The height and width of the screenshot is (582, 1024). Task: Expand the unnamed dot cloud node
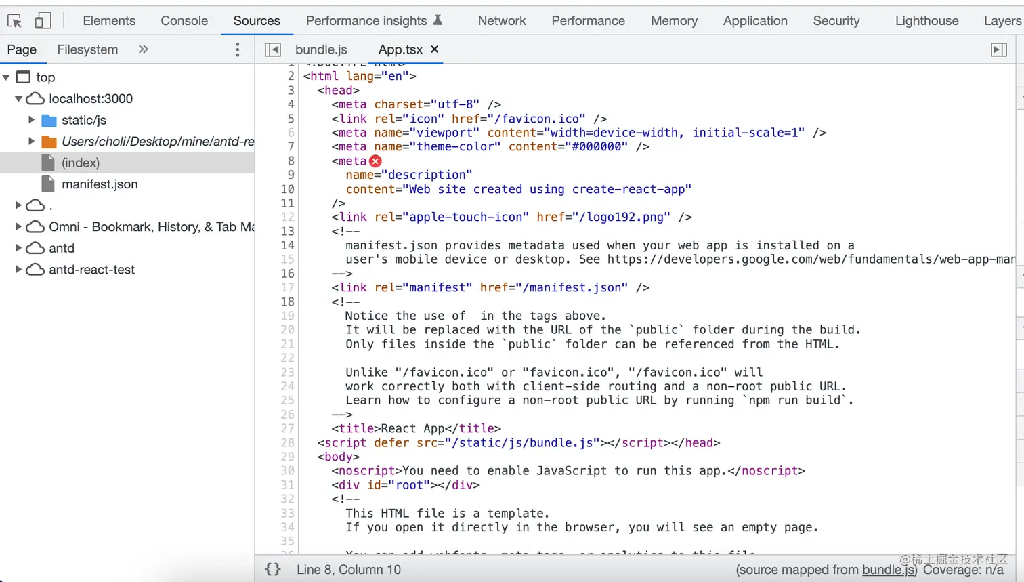tap(19, 205)
